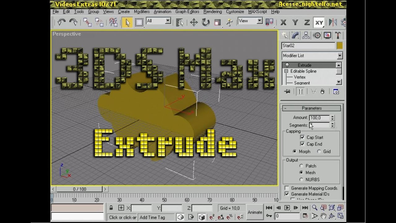Restrict transform to Y axis
Viewport: 396px width, 223px height.
click(295, 22)
